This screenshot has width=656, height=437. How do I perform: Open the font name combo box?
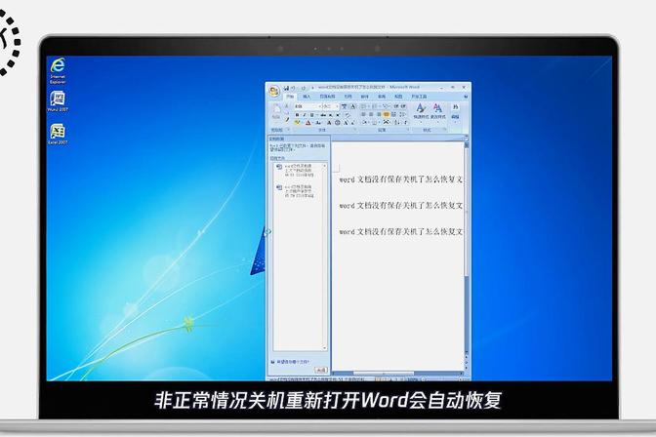(308, 106)
